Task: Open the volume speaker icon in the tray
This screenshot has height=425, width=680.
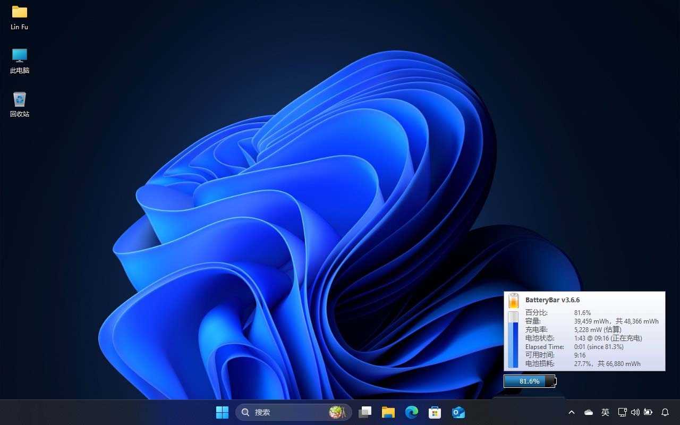Action: click(635, 412)
